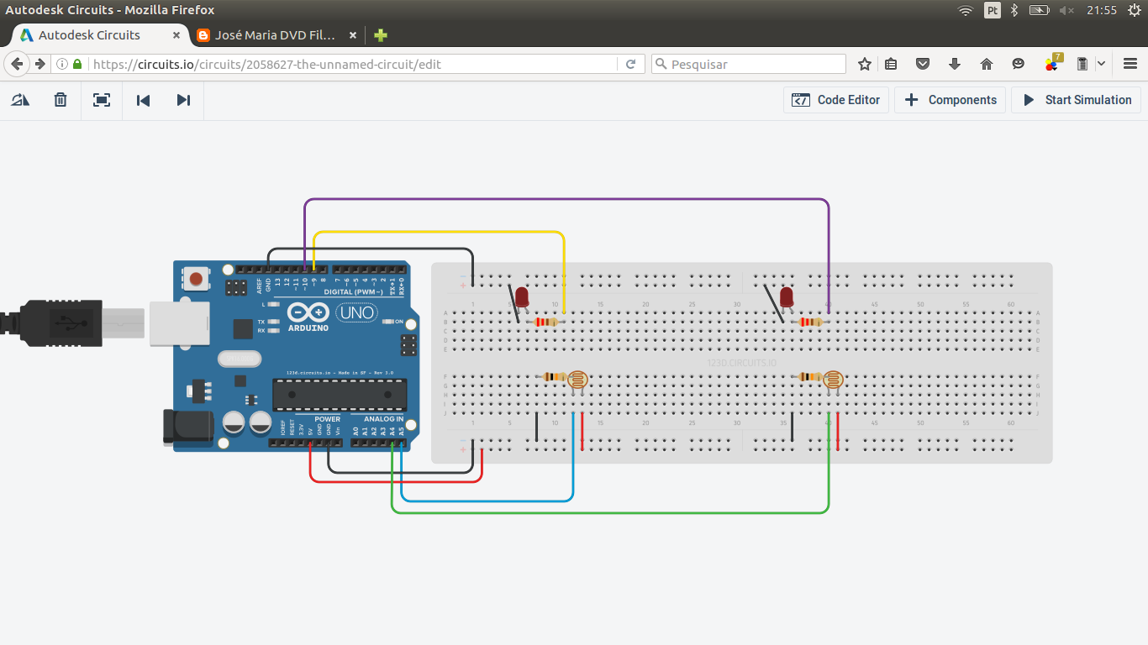This screenshot has width=1148, height=645.
Task: Delete component using the trash icon
Action: (61, 100)
